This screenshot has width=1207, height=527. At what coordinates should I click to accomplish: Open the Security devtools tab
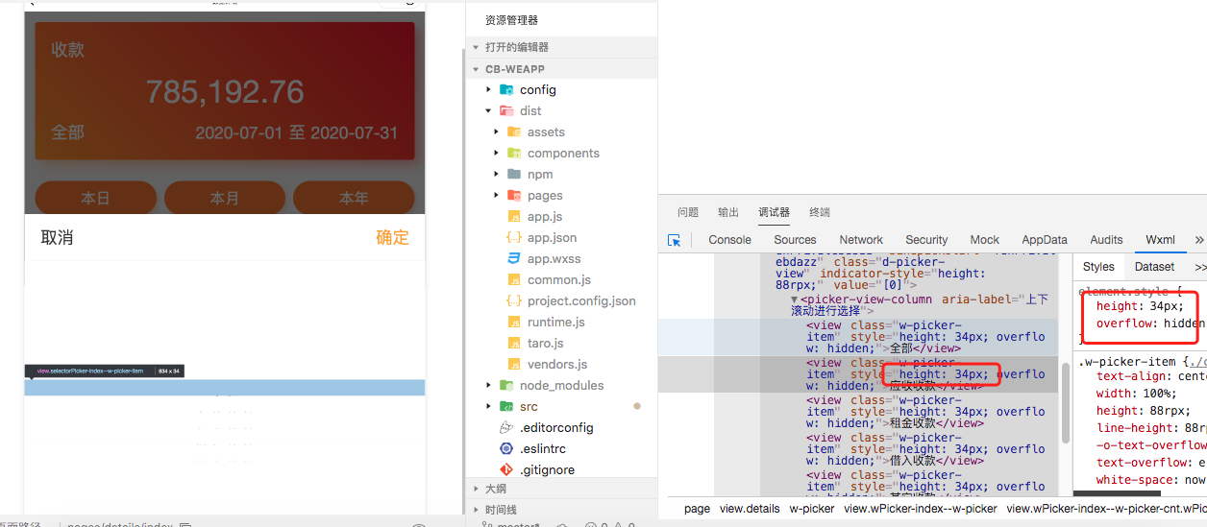click(926, 240)
